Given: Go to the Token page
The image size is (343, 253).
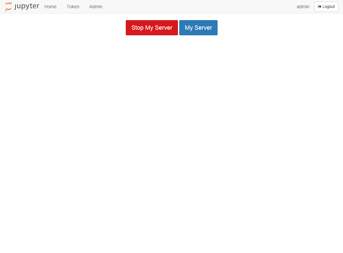Looking at the screenshot, I should click(x=73, y=7).
